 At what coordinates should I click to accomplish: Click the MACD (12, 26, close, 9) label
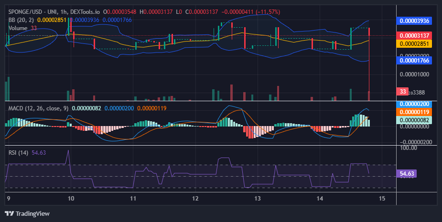(x=38, y=108)
